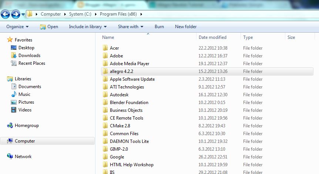Screen dimensions: 319x174
Task: Select the allegro 4.2.2 folder
Action: point(121,71)
